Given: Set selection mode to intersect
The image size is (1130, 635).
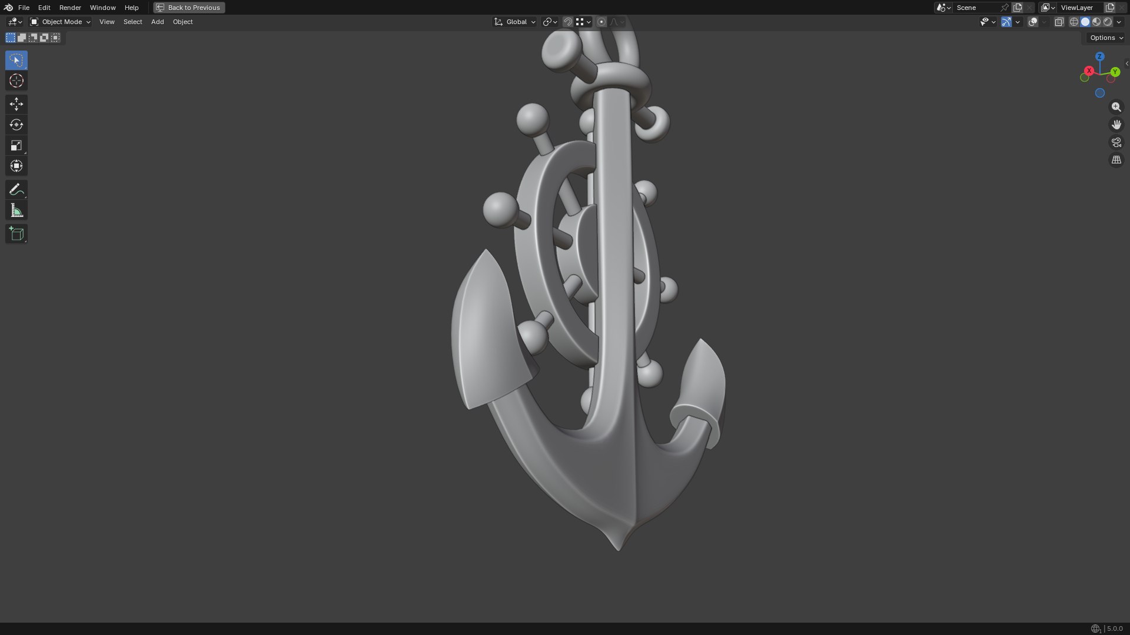Looking at the screenshot, I should [x=55, y=38].
